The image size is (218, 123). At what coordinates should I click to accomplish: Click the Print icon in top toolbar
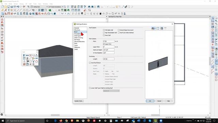[x=12, y=7]
